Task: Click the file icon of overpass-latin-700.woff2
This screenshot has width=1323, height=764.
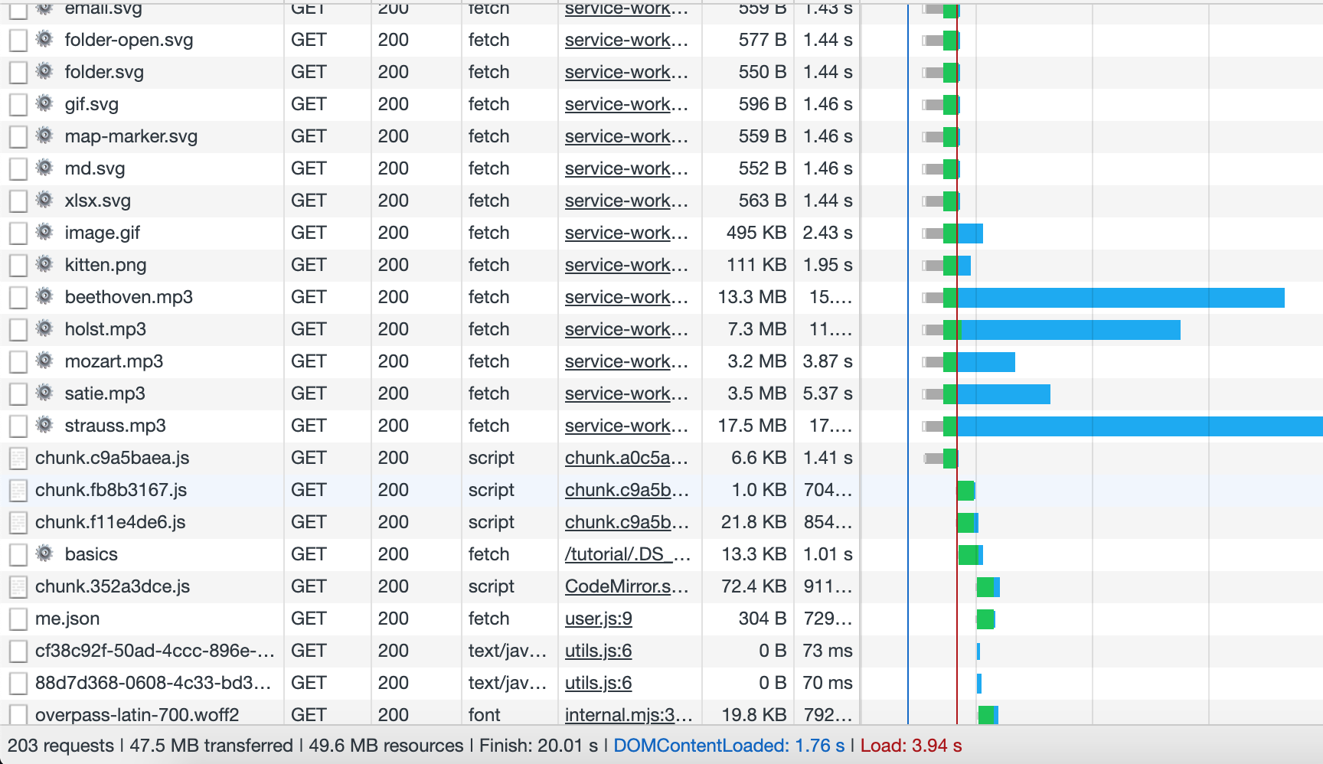Action: (18, 714)
